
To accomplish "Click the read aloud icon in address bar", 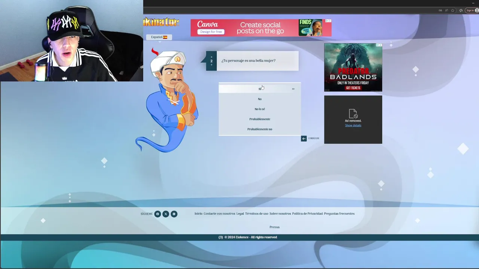I will (446, 10).
